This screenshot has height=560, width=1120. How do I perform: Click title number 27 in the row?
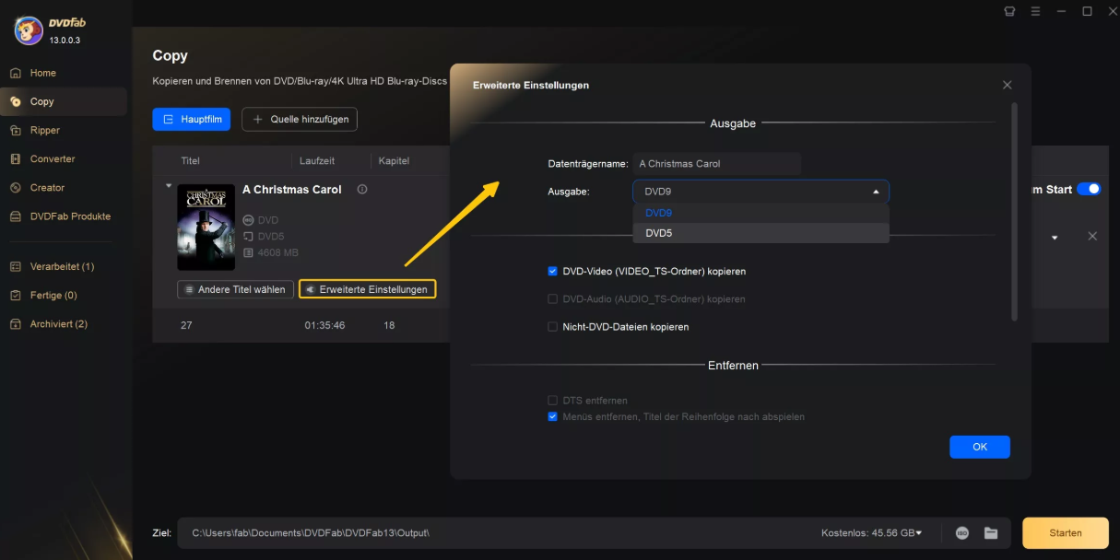[186, 325]
